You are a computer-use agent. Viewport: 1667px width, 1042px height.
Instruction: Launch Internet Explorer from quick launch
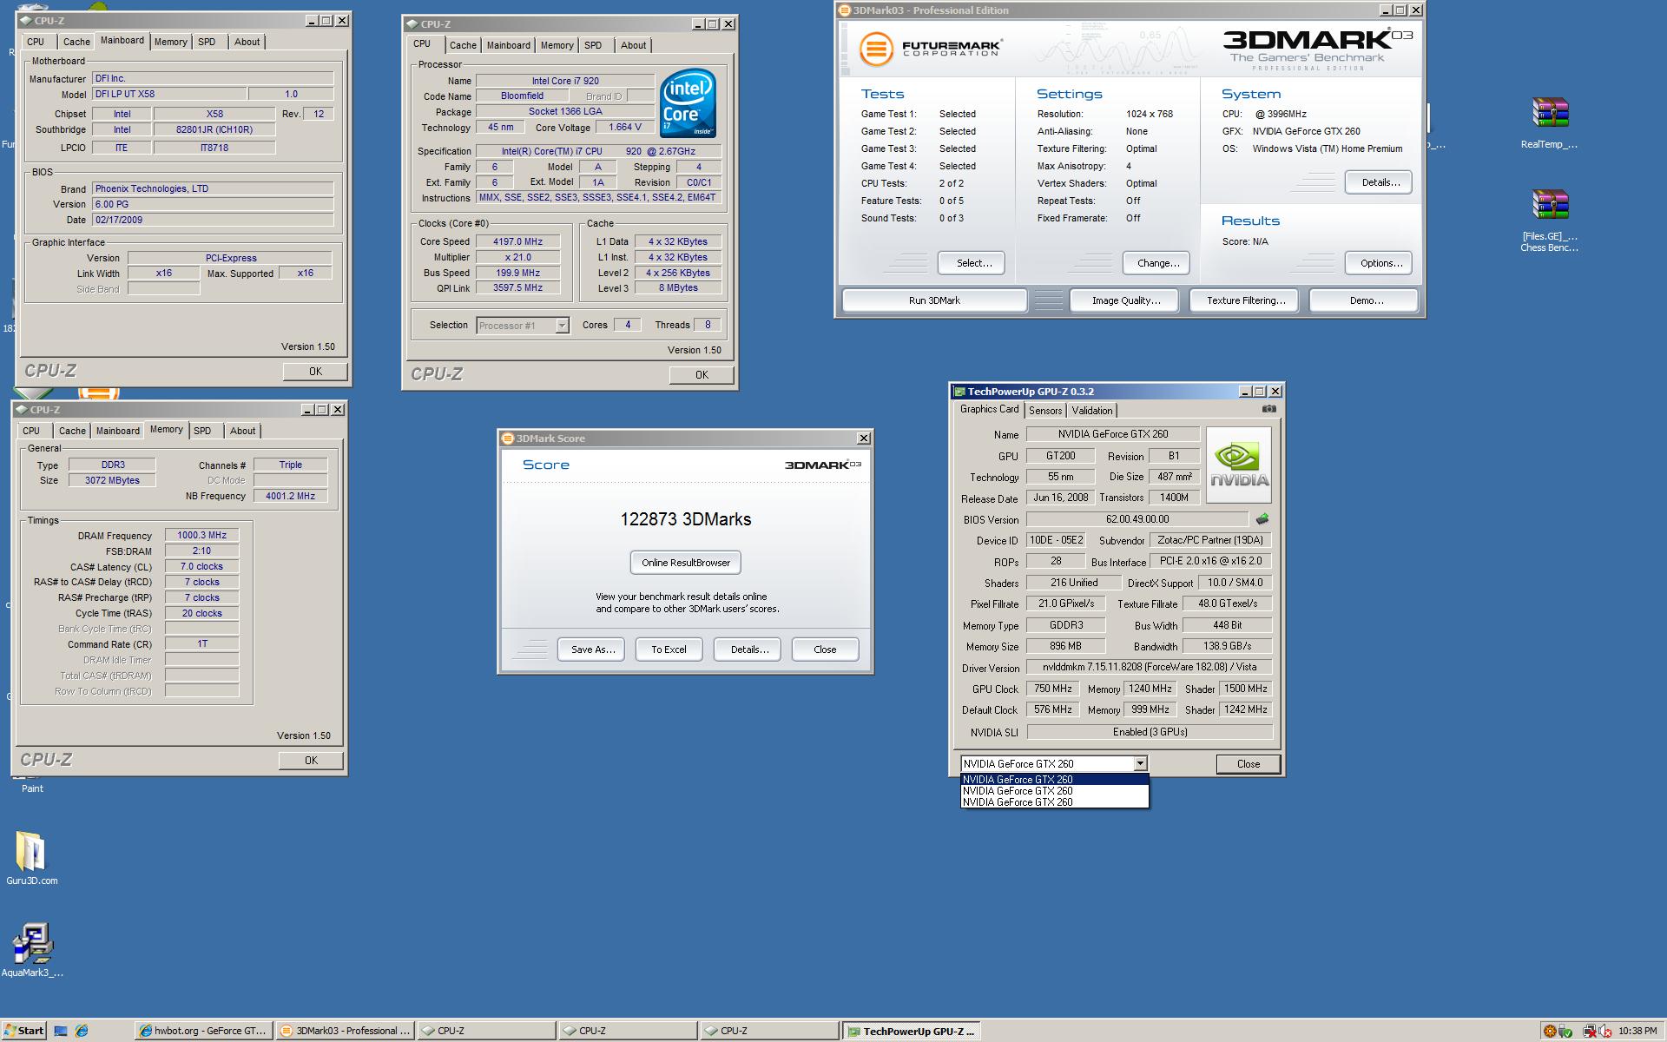(x=82, y=1031)
